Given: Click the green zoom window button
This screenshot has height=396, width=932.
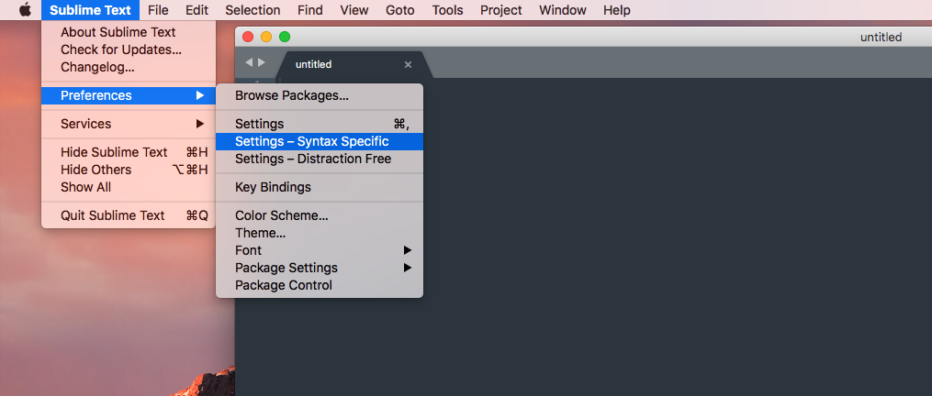Looking at the screenshot, I should pyautogui.click(x=285, y=37).
